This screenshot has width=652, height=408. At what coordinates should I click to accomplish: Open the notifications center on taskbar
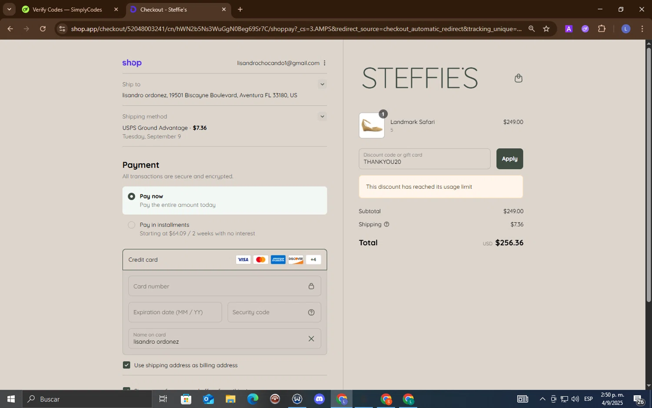[639, 399]
